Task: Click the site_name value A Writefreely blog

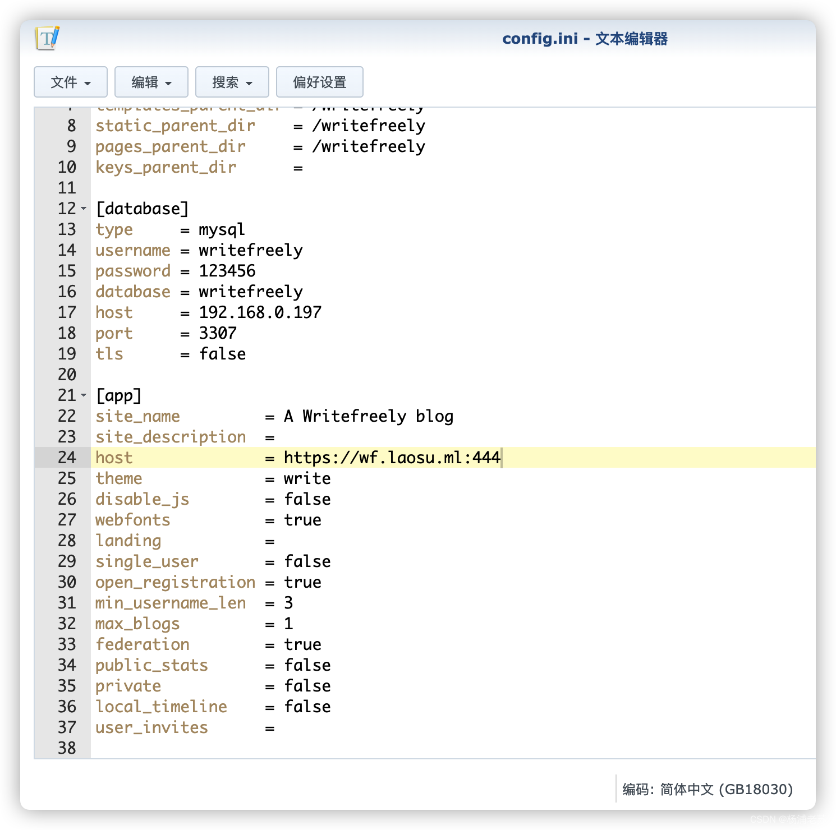Action: tap(369, 416)
